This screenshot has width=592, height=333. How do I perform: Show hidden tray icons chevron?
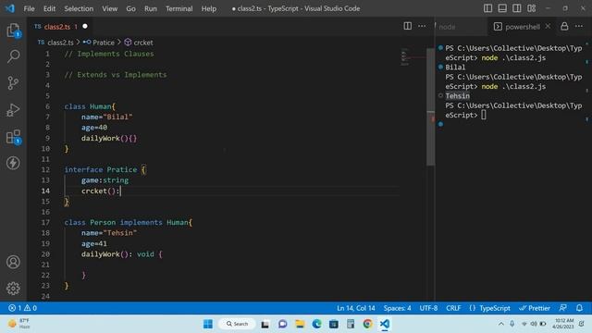[501, 324]
